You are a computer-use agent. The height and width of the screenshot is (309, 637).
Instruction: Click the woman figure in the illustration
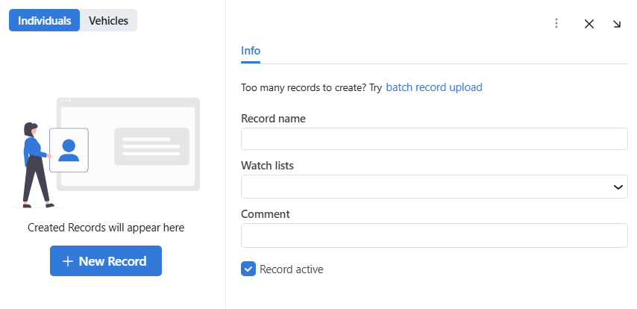pos(34,164)
